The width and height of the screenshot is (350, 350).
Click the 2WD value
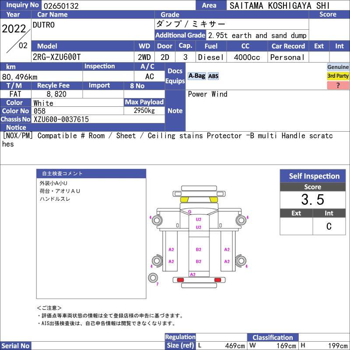click(144, 57)
